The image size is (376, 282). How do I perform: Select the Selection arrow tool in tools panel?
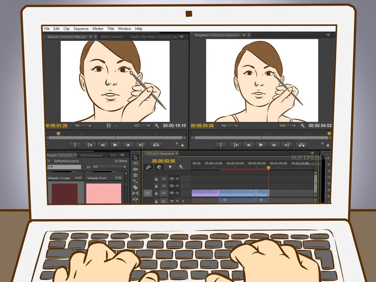pyautogui.click(x=135, y=157)
